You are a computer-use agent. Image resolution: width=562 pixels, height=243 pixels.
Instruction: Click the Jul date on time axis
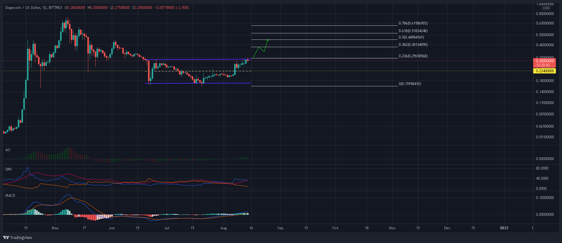(x=167, y=228)
